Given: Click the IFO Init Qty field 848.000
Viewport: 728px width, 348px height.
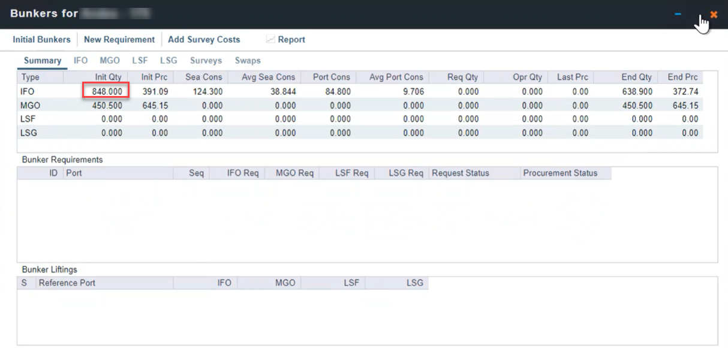Looking at the screenshot, I should tap(106, 92).
